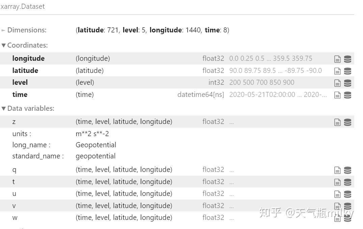Open the attributes icon for longitude coordinate

337,58
